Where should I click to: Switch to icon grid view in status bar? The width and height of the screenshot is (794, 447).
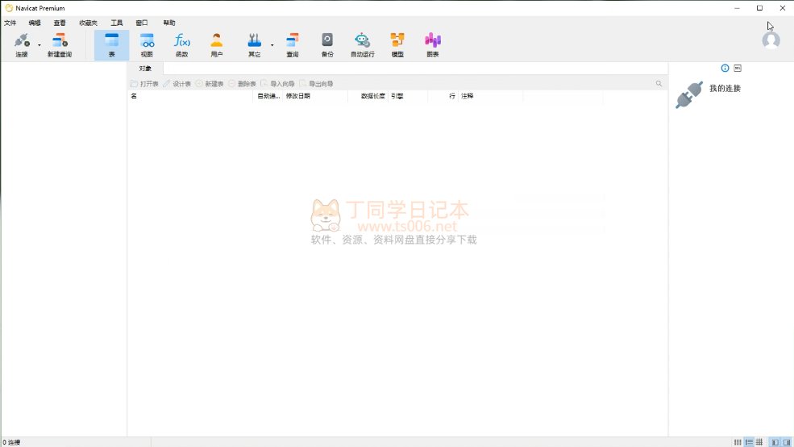[738, 442]
